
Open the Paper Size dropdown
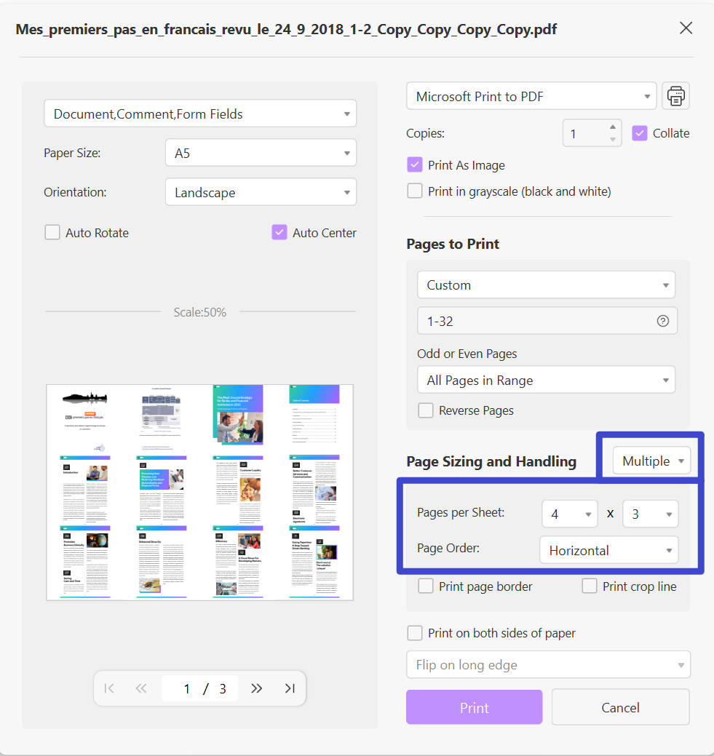click(261, 154)
